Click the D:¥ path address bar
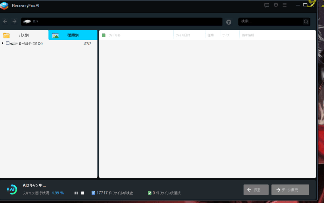 pyautogui.click(x=122, y=22)
